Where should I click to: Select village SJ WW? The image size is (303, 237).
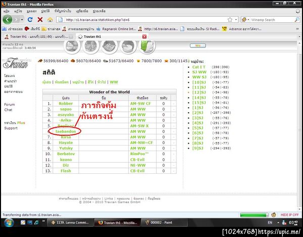coord(199,72)
